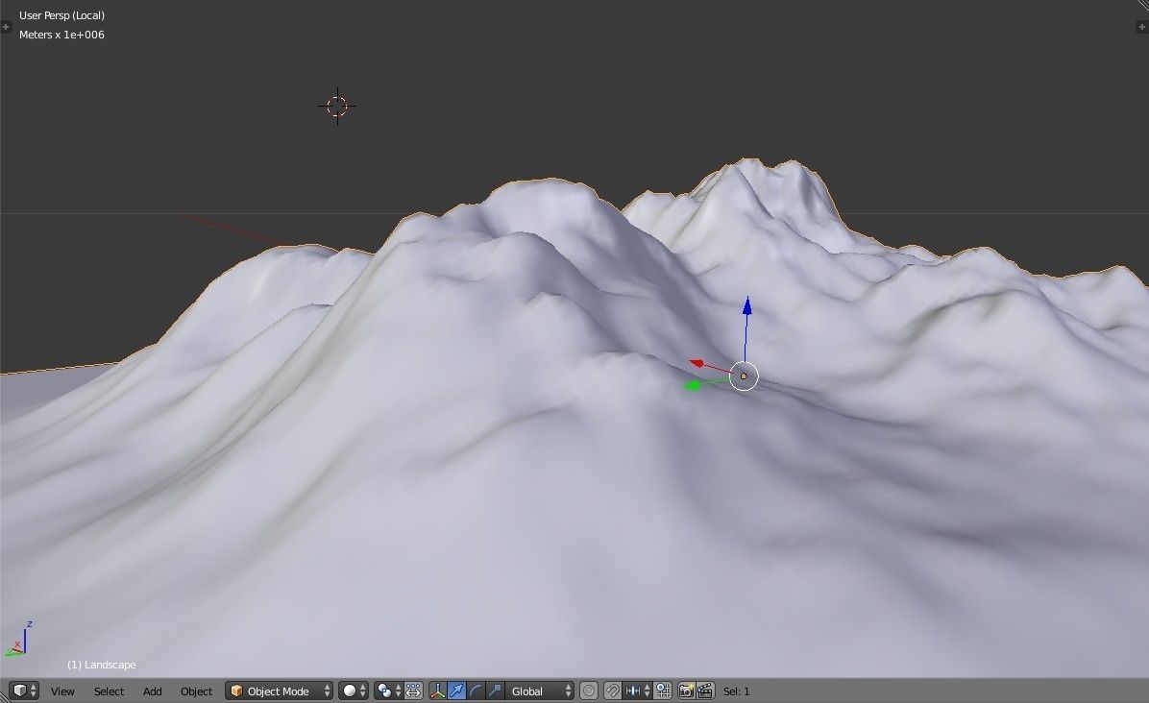The height and width of the screenshot is (703, 1149).
Task: Click the white manipulator center circle
Action: [744, 376]
